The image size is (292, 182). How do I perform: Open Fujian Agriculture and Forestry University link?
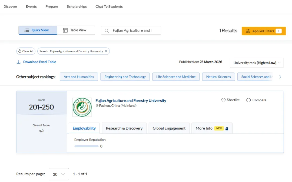click(131, 101)
